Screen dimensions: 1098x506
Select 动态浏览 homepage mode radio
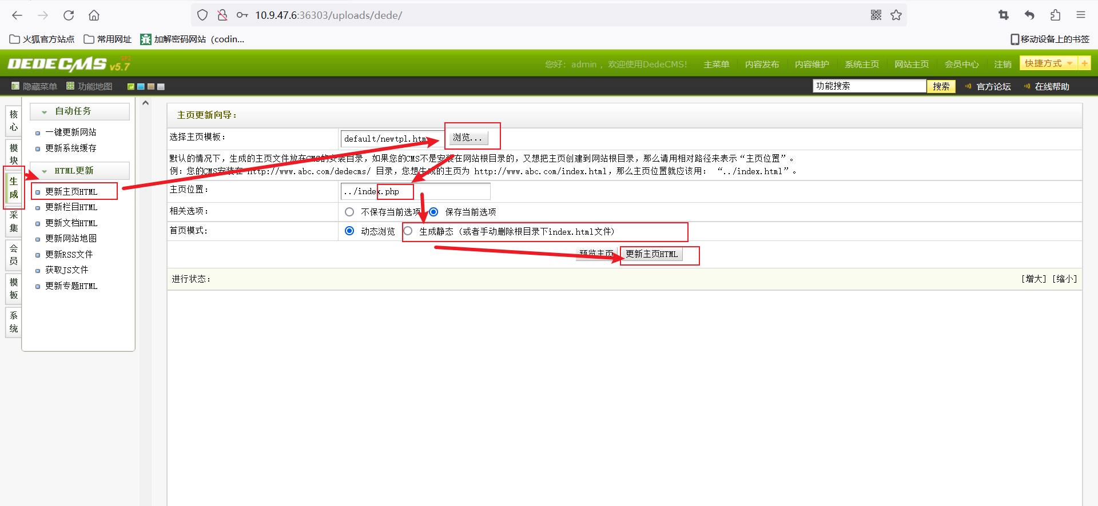pyautogui.click(x=349, y=231)
